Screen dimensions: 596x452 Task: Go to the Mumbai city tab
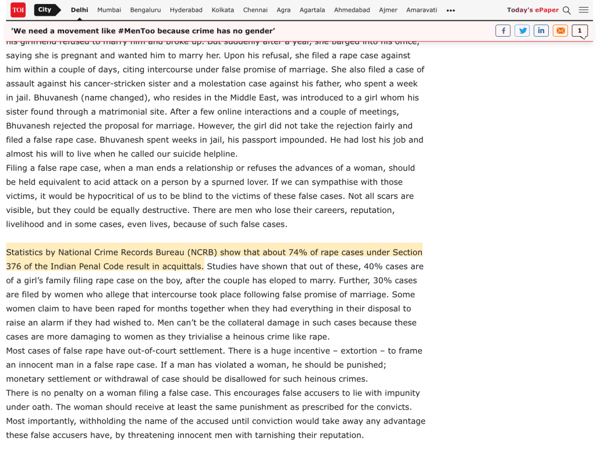click(x=109, y=10)
